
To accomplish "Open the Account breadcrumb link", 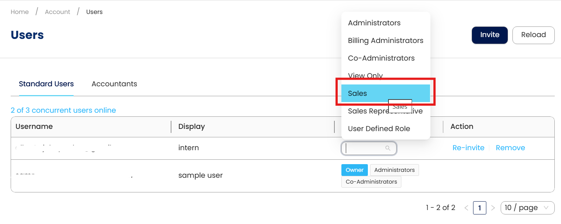I will (57, 12).
